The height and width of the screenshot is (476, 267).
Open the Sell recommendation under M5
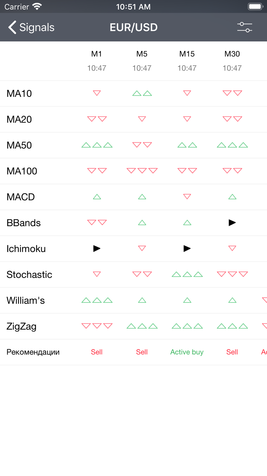[x=142, y=352]
